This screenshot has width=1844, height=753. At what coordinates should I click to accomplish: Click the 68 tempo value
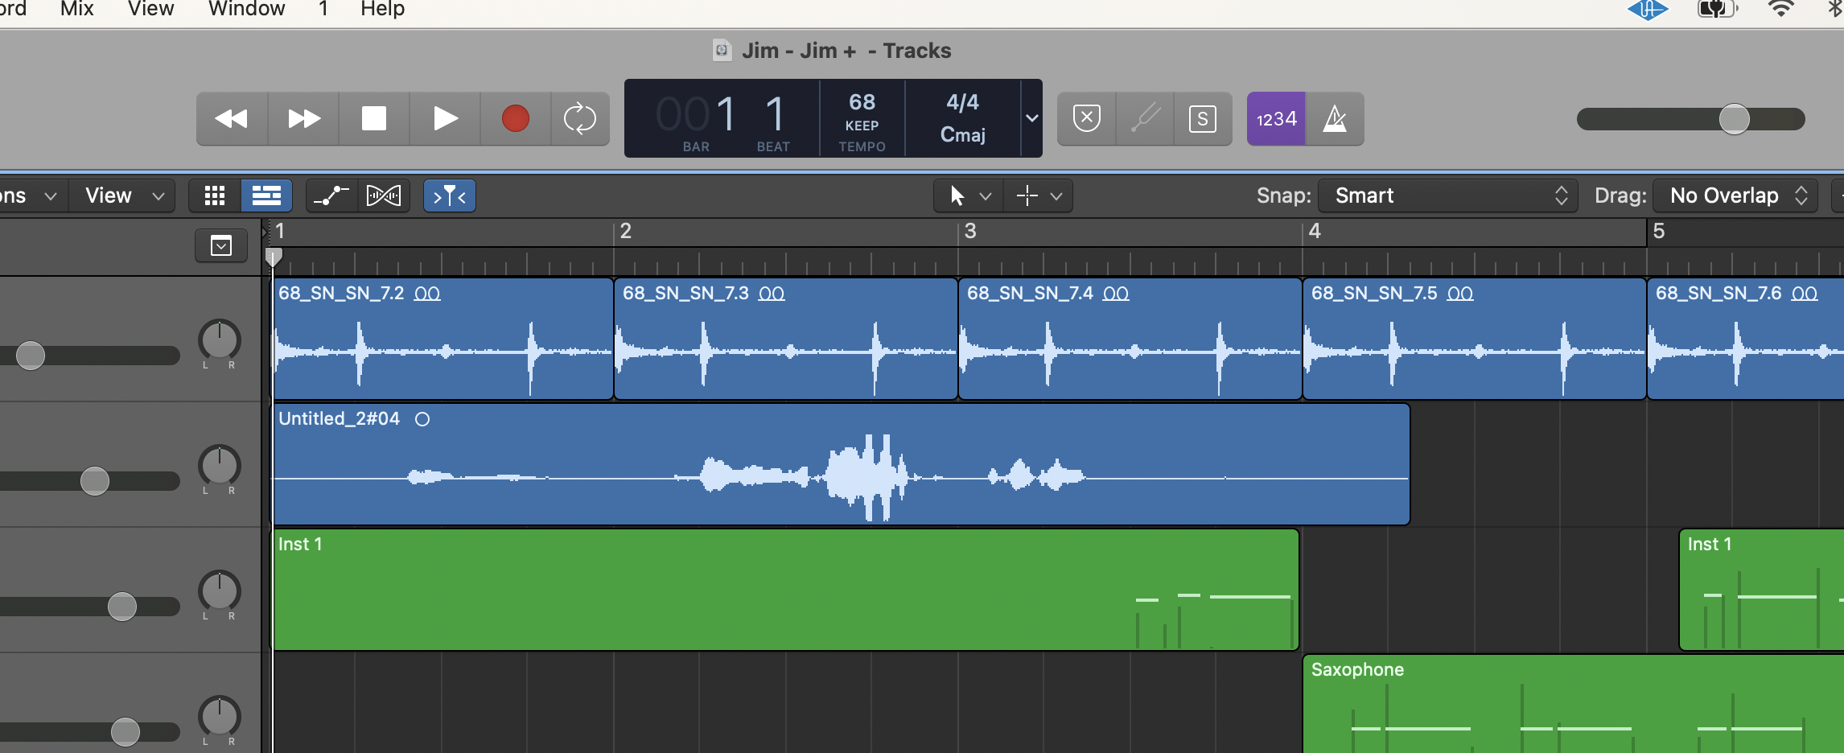click(862, 102)
